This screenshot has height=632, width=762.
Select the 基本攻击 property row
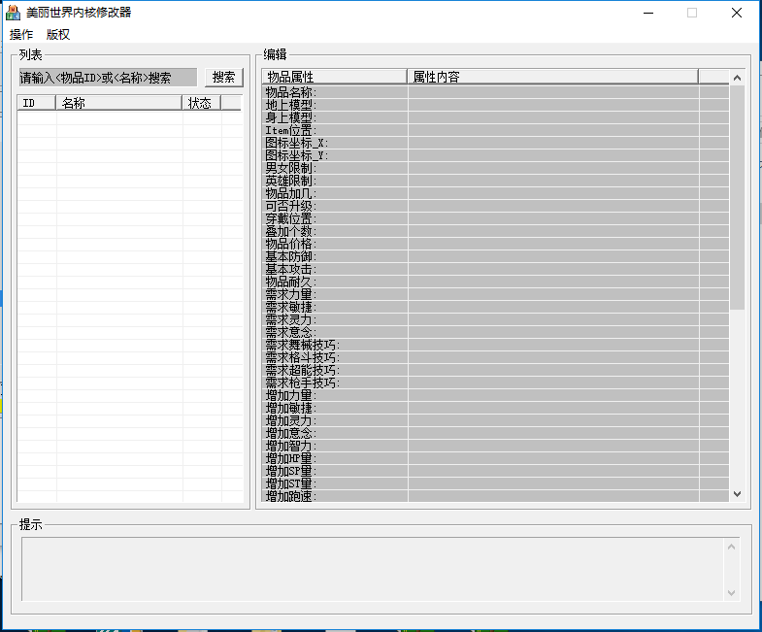click(334, 269)
